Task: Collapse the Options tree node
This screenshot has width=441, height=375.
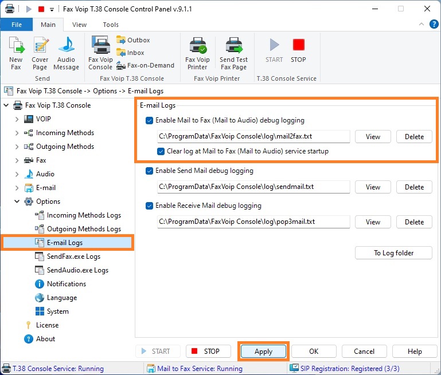Action: click(17, 202)
